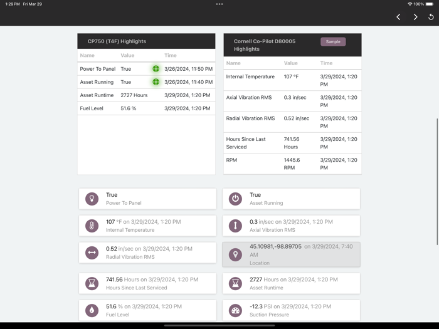Click the Value column header in Co-Pilot table
This screenshot has width=439, height=329.
coord(290,63)
